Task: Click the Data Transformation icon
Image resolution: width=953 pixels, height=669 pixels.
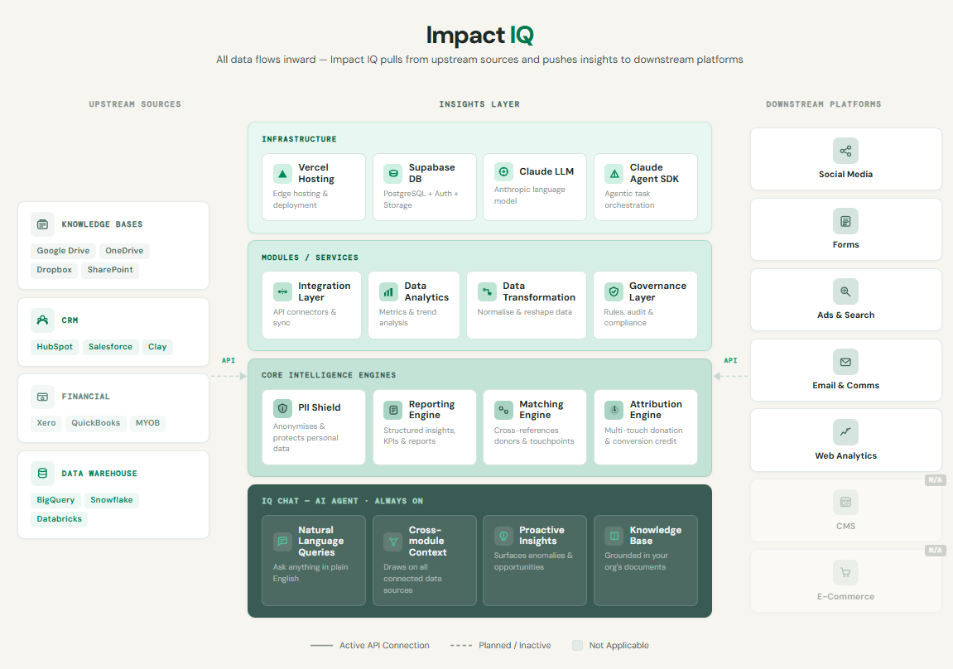Action: pyautogui.click(x=488, y=291)
